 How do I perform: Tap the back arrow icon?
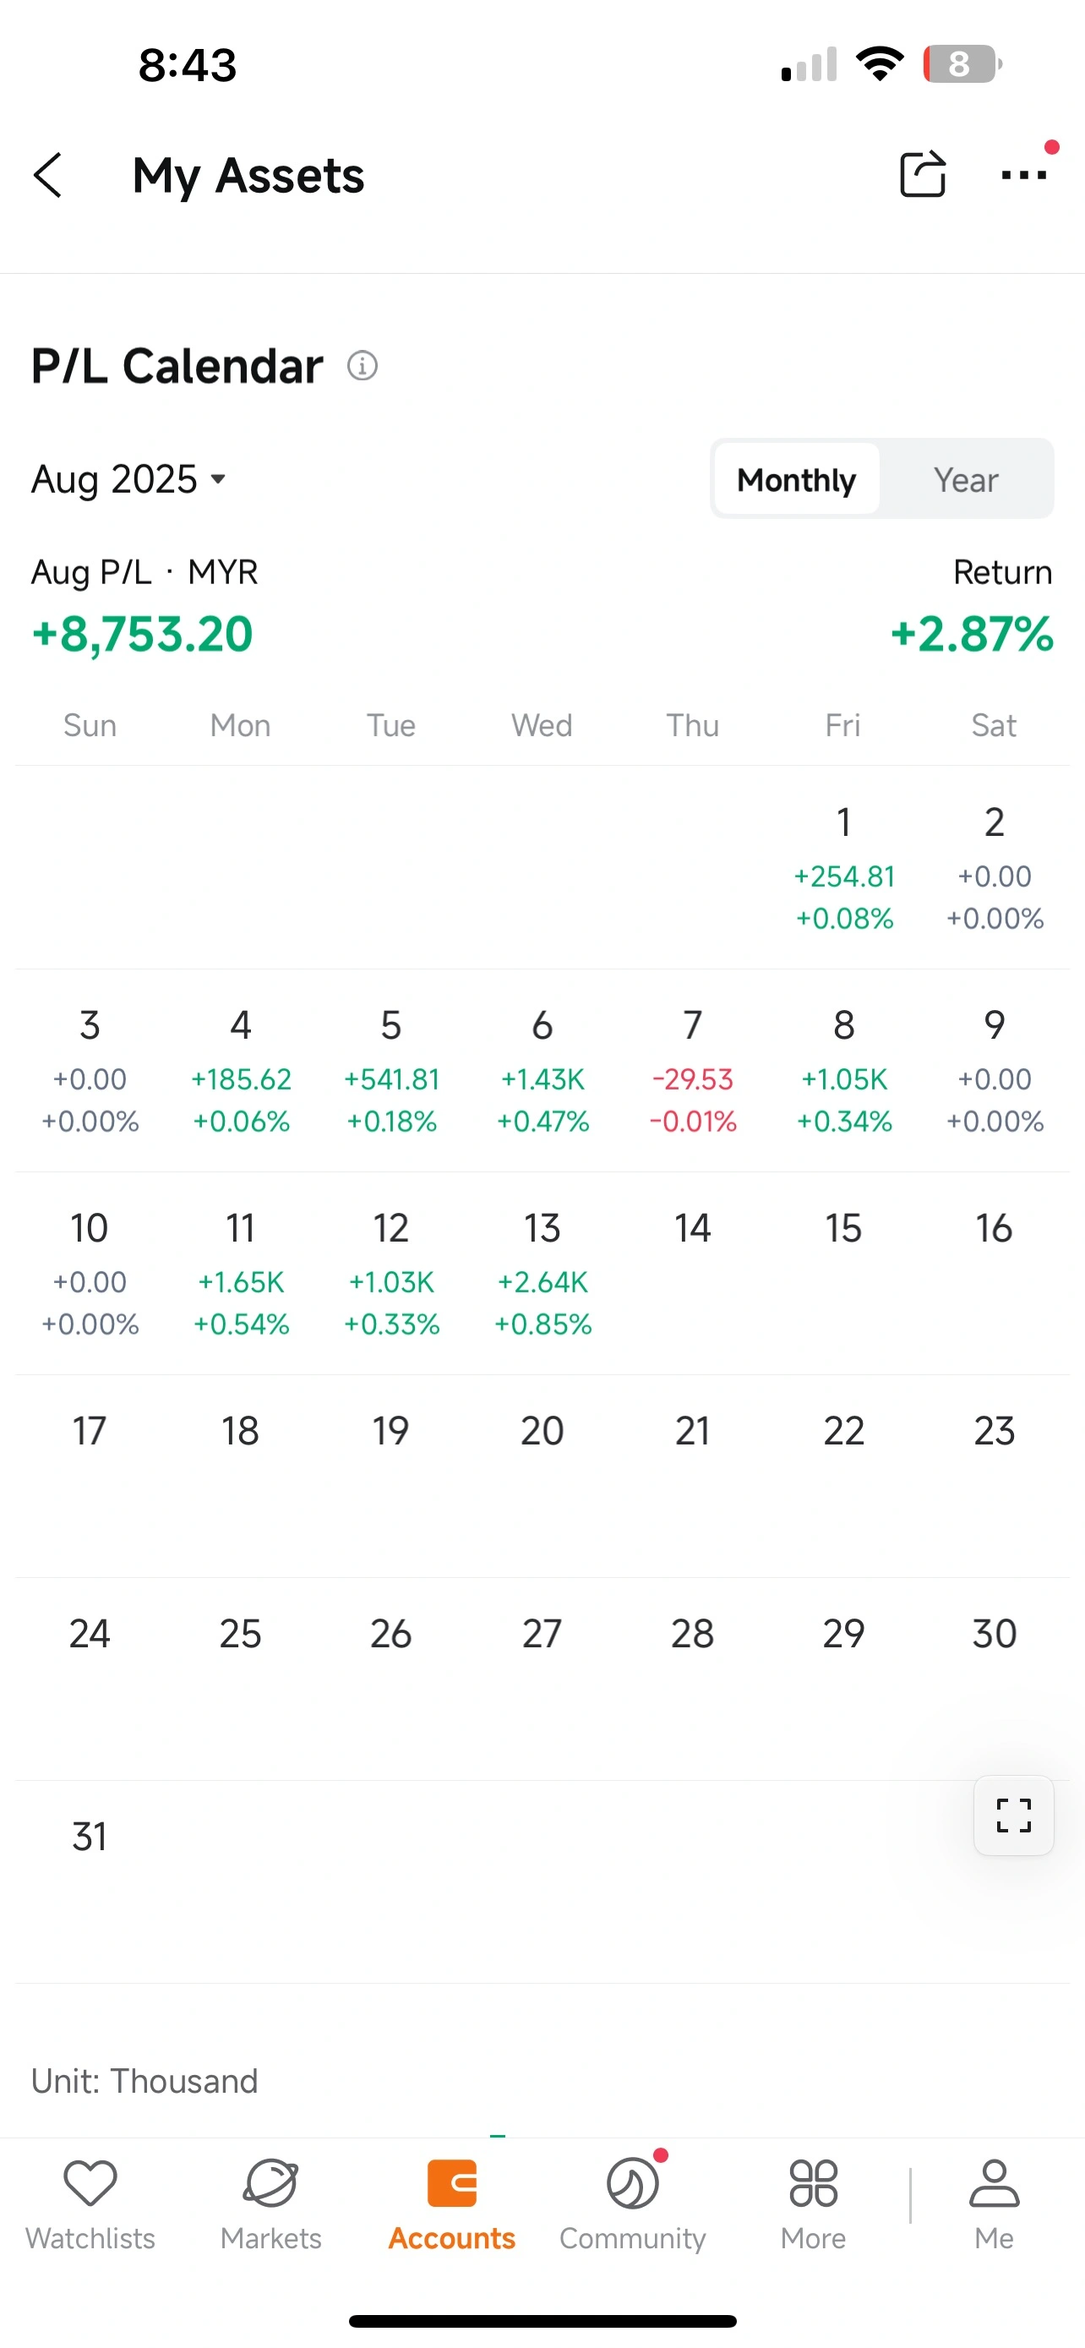coord(48,175)
